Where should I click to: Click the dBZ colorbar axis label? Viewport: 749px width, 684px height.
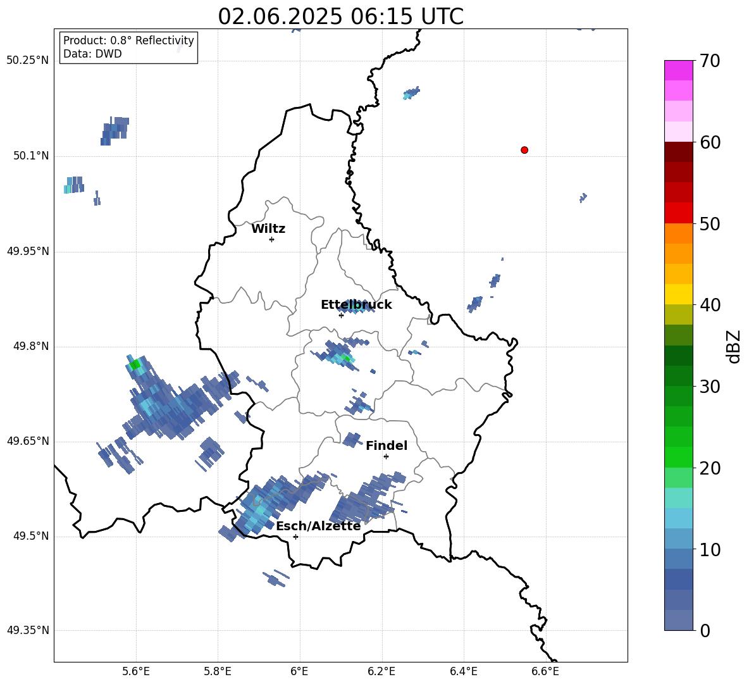tap(734, 346)
